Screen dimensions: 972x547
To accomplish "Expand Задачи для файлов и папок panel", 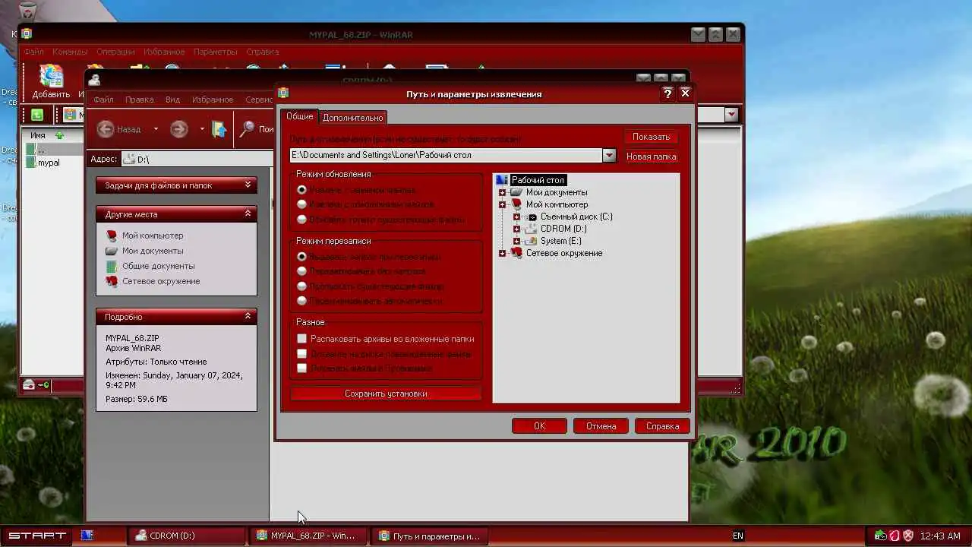I will pos(248,185).
